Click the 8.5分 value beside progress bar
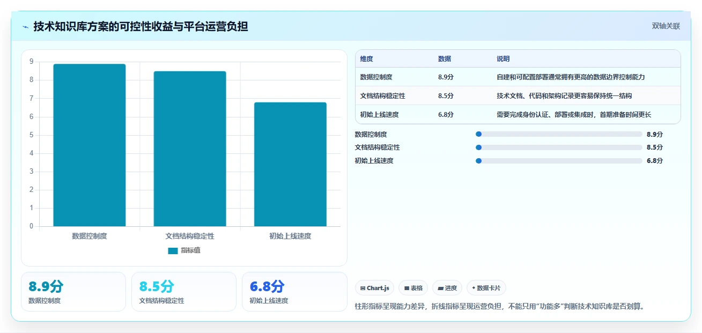This screenshot has width=702, height=333. click(655, 147)
